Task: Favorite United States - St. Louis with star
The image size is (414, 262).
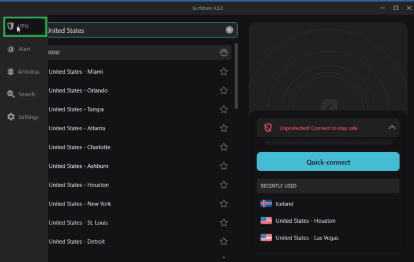Action: coord(224,223)
